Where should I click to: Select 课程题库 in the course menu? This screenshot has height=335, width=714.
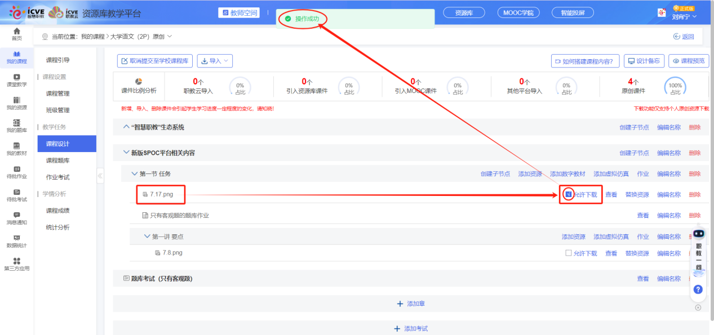tap(57, 160)
